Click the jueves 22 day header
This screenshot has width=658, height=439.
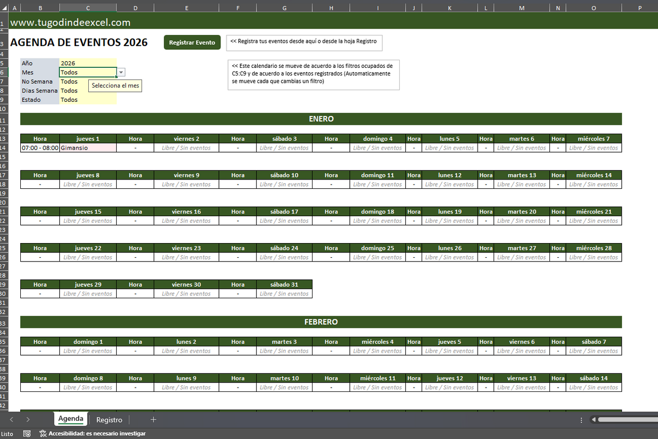[88, 248]
